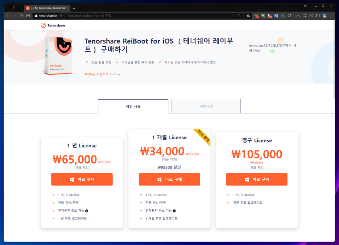Click the share icon in the address bar
This screenshot has width=339, height=245.
coord(239,16)
